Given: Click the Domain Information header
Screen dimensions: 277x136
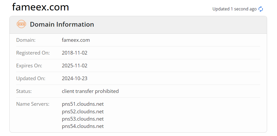Looking at the screenshot, I should tap(62, 24).
